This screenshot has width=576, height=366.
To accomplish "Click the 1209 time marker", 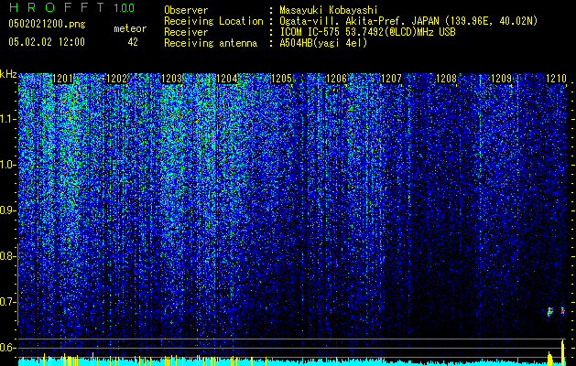I will click(502, 79).
